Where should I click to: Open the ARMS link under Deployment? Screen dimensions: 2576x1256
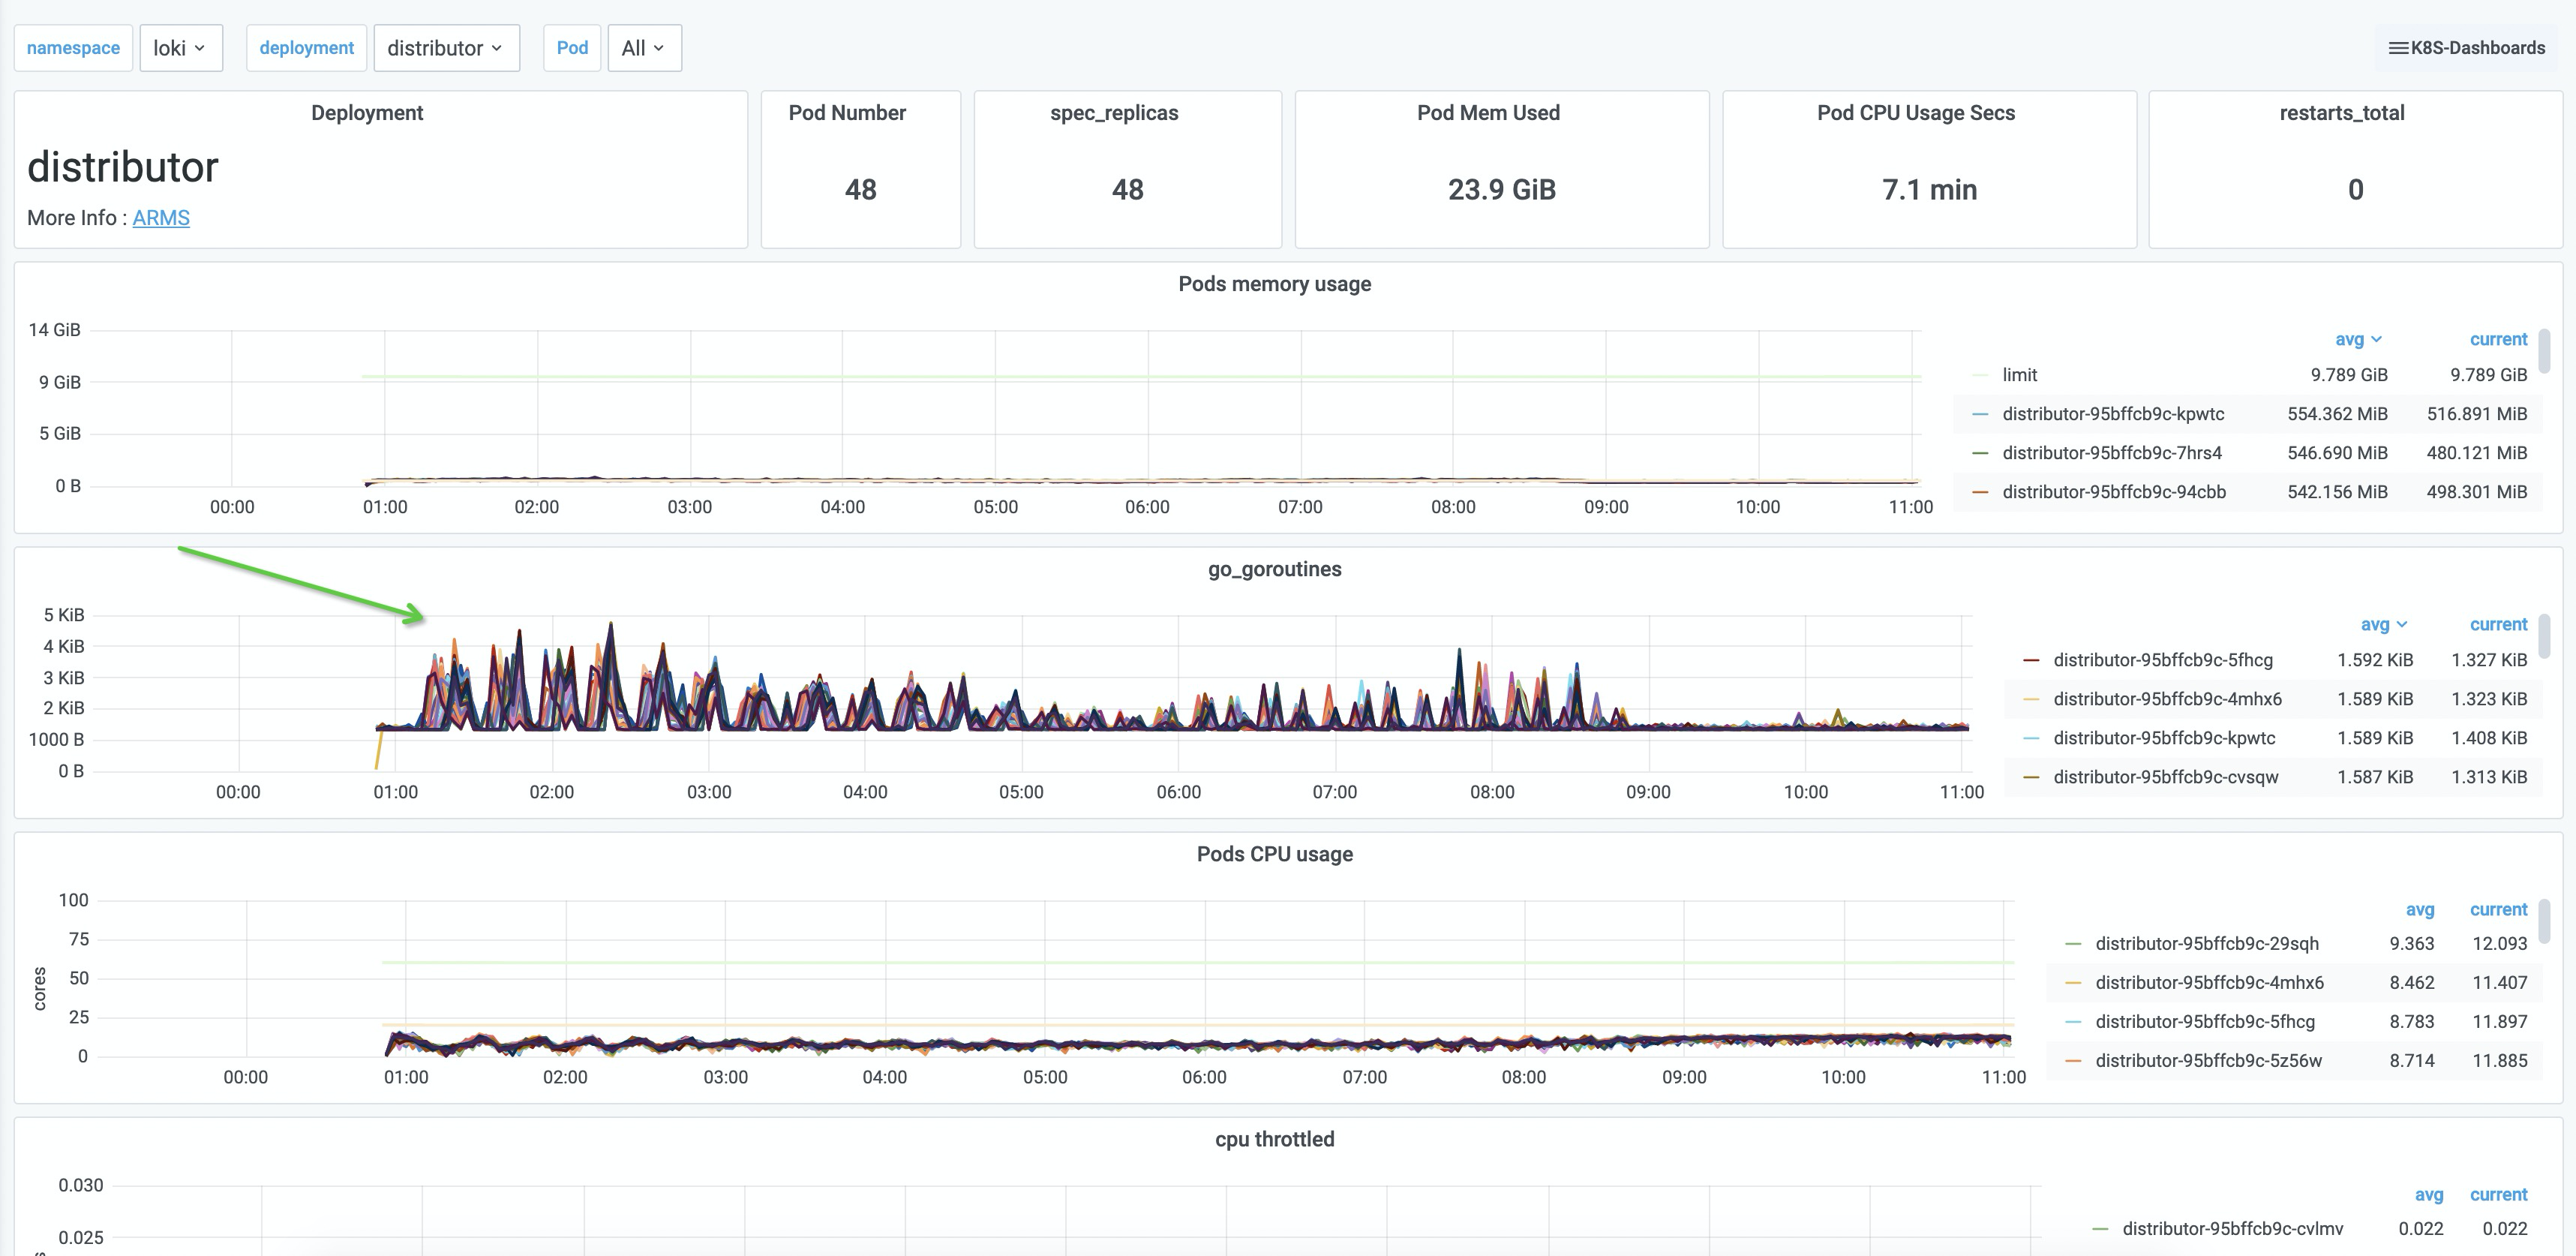click(160, 217)
